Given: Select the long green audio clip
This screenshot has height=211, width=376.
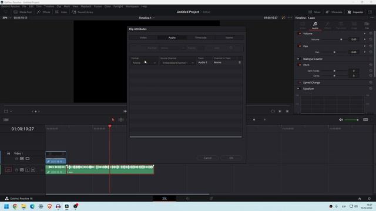Looking at the screenshot, I should coord(110,169).
